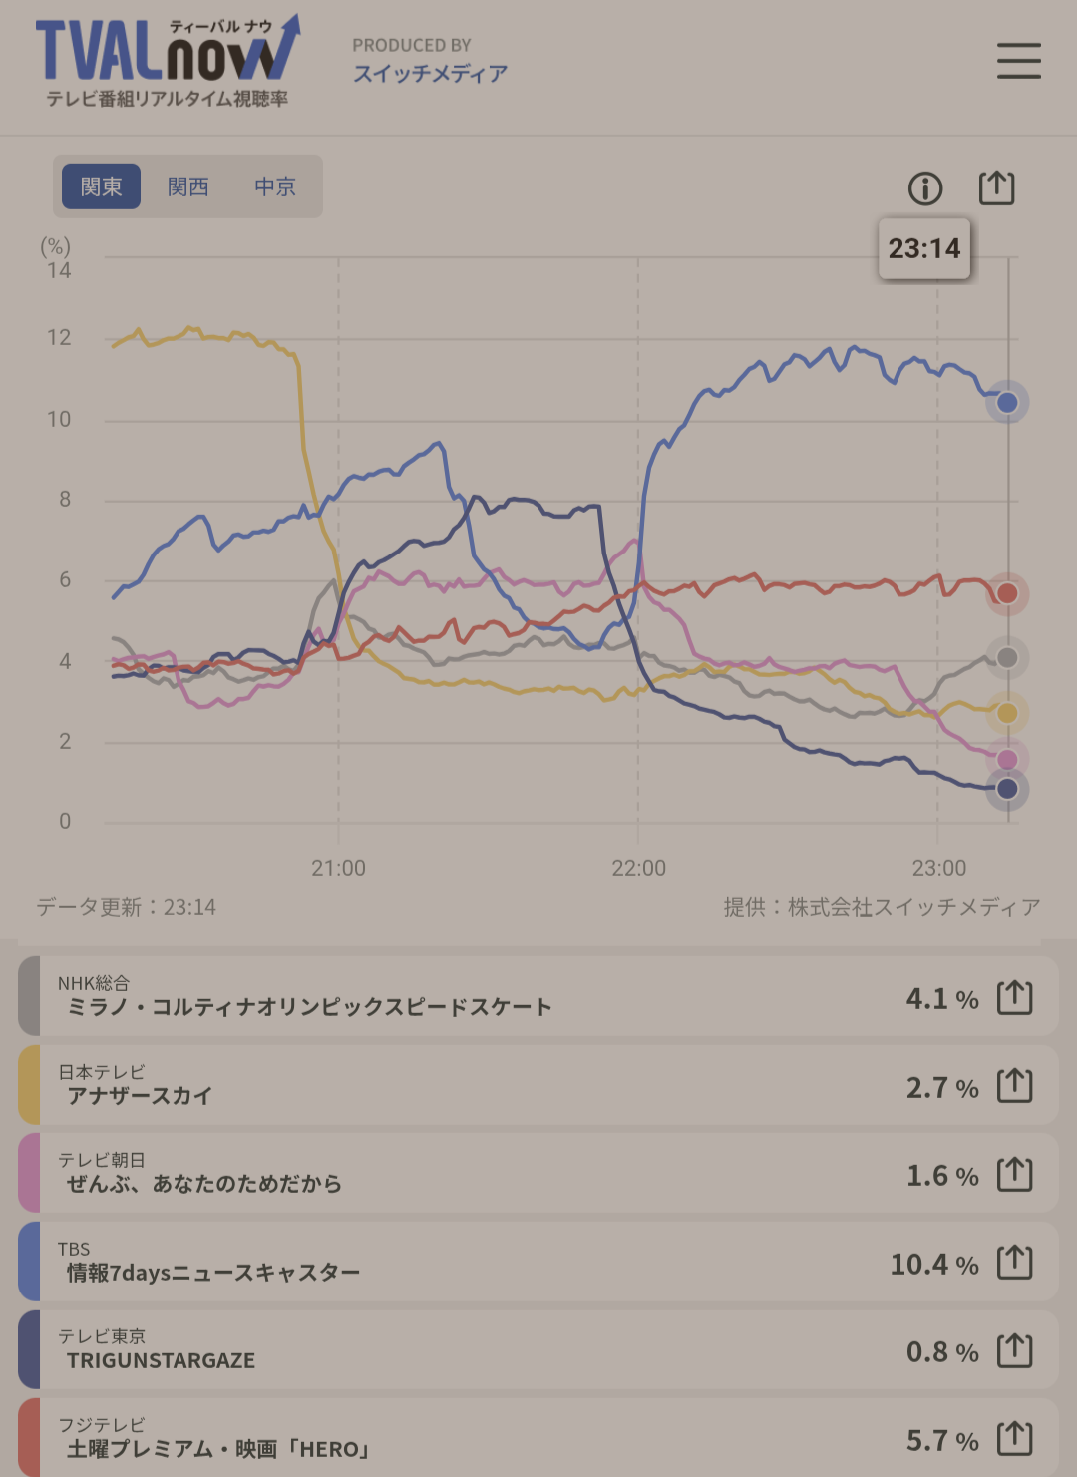This screenshot has width=1077, height=1477.
Task: Click the red フジテレビ data point on chart
Action: [x=1007, y=593]
